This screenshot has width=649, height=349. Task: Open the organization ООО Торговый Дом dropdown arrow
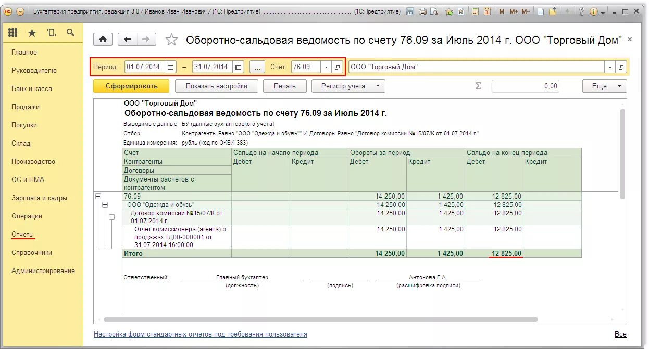pos(610,67)
